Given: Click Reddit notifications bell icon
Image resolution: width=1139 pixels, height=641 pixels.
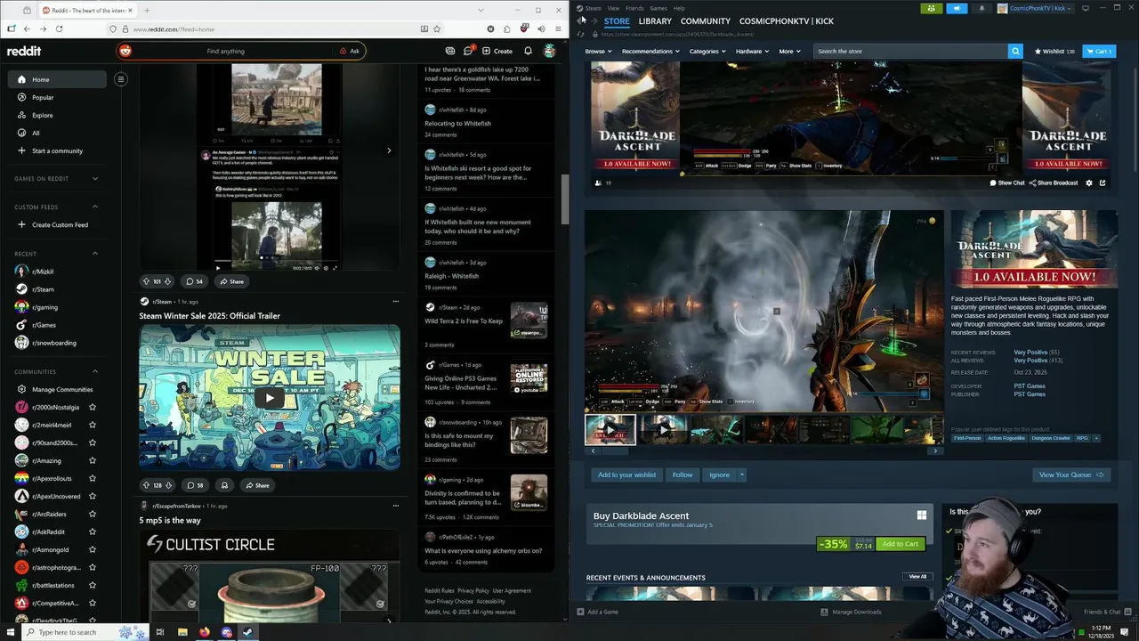Looking at the screenshot, I should (528, 51).
